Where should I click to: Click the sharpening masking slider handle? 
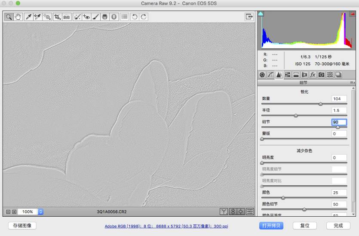click(262, 139)
